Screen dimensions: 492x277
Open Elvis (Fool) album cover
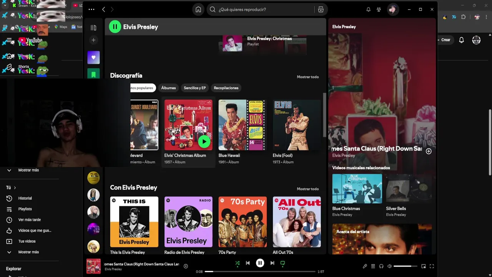[x=297, y=125]
